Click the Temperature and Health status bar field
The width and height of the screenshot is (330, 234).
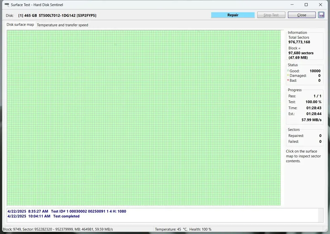[183, 229]
